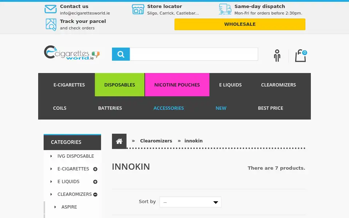Image resolution: width=349 pixels, height=218 pixels.
Task: Click the search text input field
Action: (x=194, y=54)
